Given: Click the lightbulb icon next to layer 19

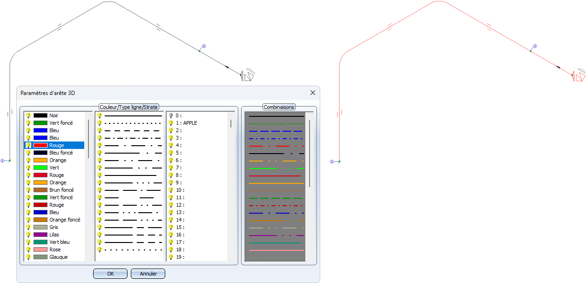Looking at the screenshot, I should 171,257.
